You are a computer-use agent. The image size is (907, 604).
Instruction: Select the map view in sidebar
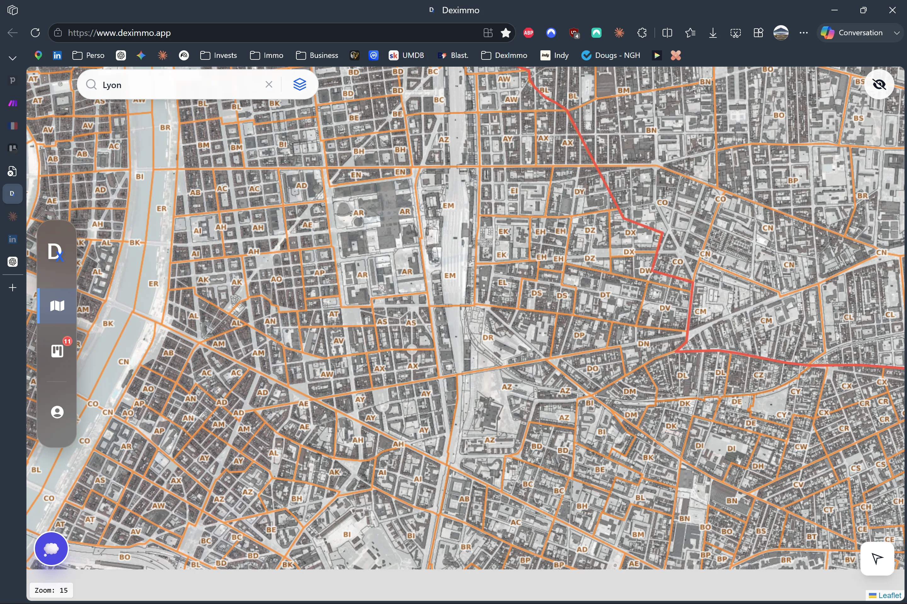(x=57, y=306)
